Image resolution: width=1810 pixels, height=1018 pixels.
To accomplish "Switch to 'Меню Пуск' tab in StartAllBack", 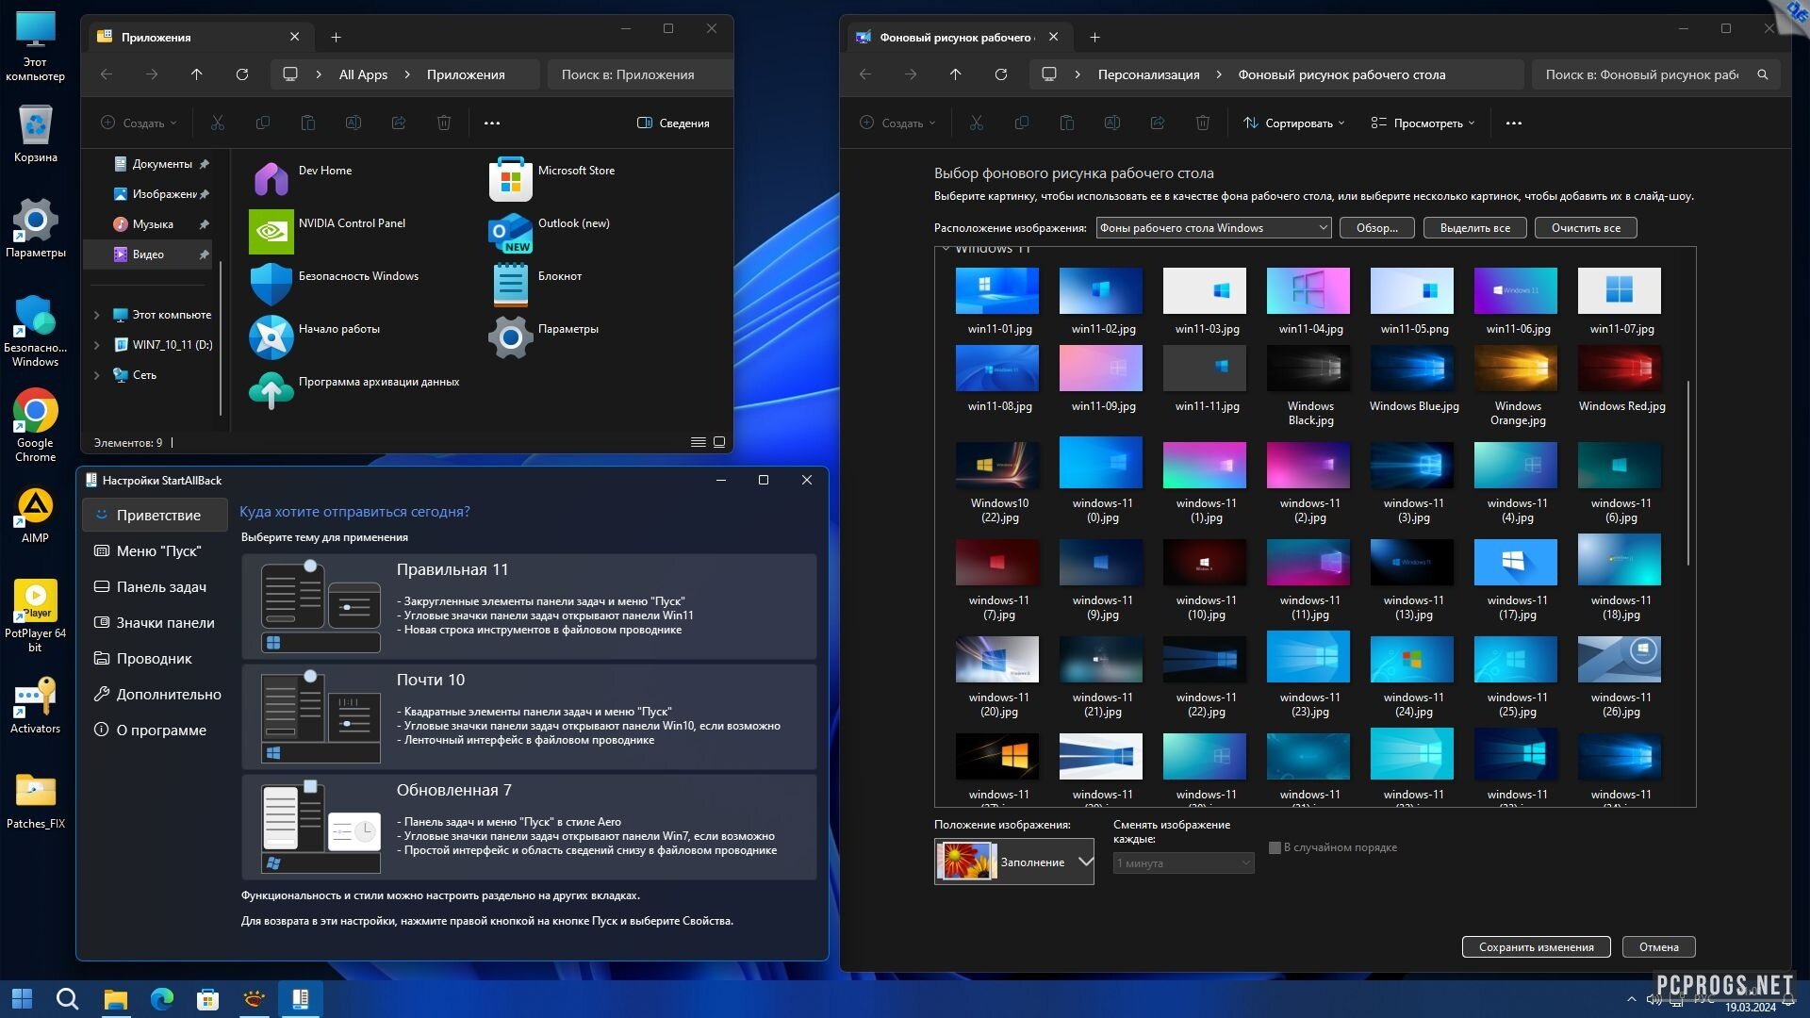I will point(156,550).
